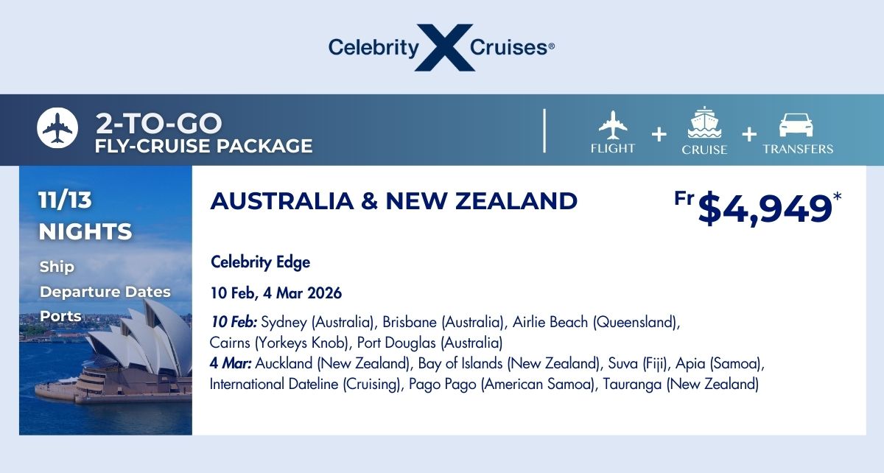Click the Transfers car icon

click(798, 125)
